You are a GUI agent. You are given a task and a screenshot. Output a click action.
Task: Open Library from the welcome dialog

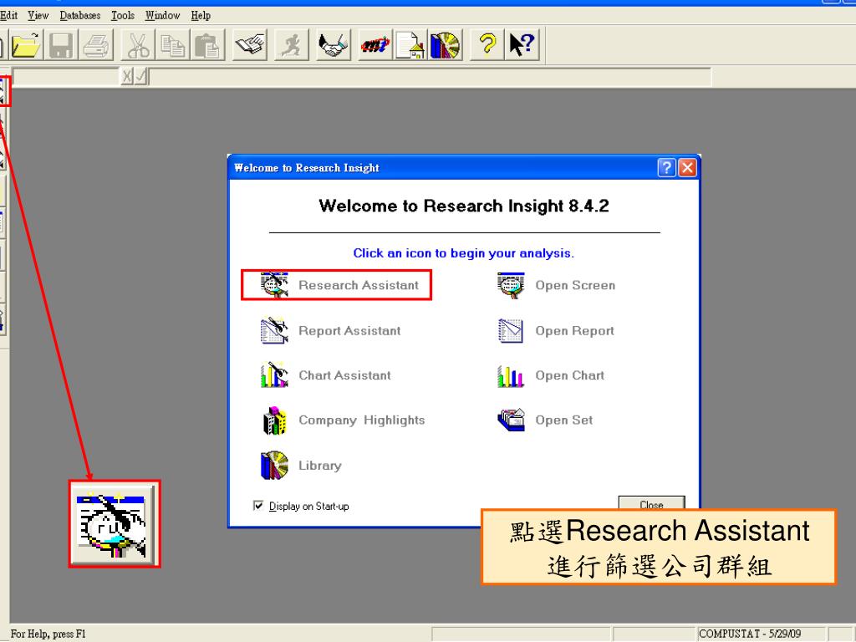(x=301, y=465)
